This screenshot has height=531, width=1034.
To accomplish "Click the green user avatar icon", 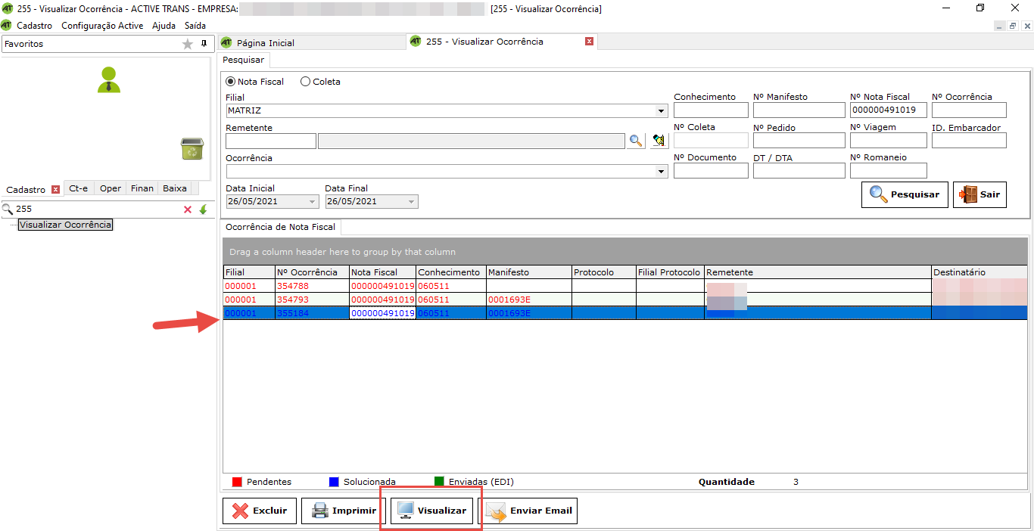I will [109, 79].
